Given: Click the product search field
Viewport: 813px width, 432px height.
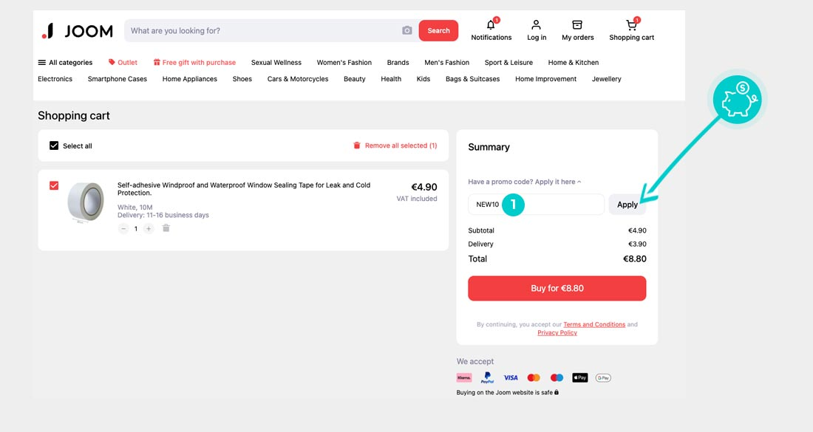Looking at the screenshot, I should click(x=262, y=31).
